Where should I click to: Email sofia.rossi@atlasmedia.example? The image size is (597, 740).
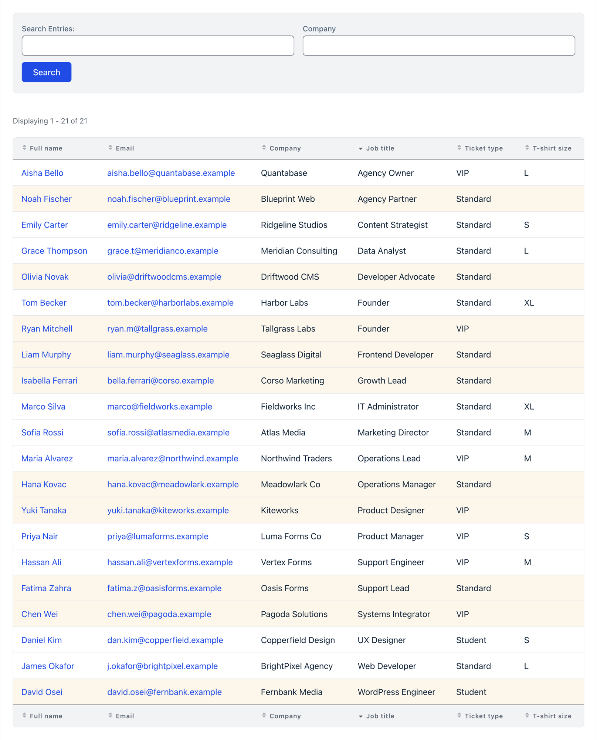tap(168, 433)
